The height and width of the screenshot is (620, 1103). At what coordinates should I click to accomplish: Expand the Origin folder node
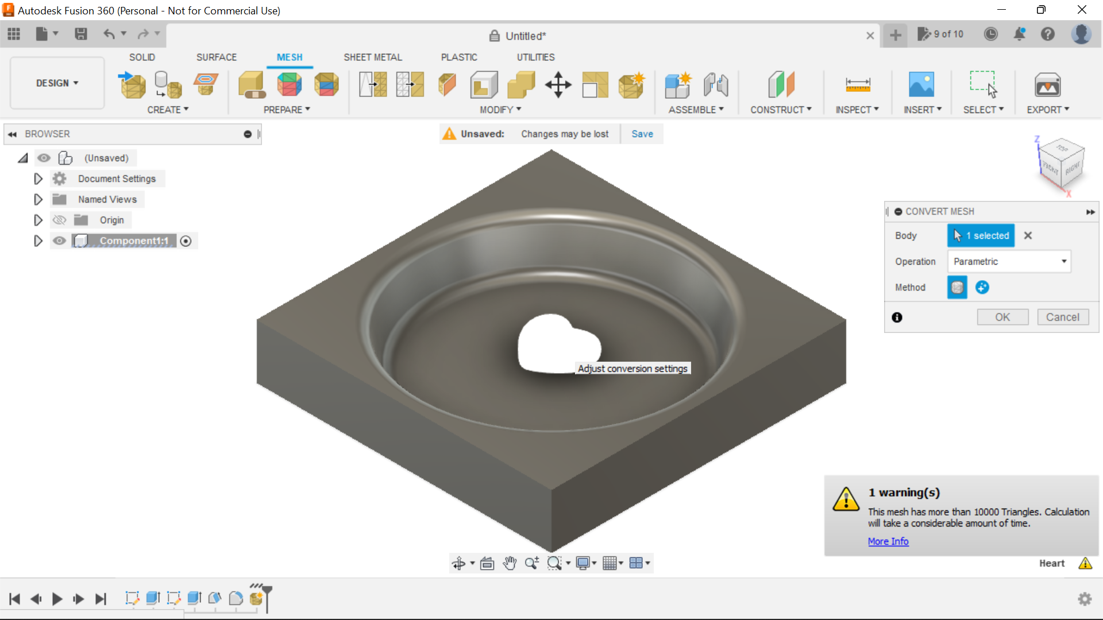[38, 220]
